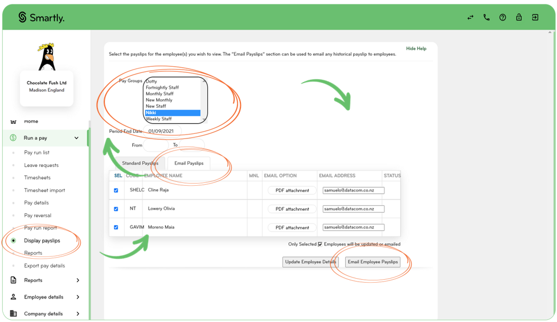Image resolution: width=557 pixels, height=322 pixels.
Task: Open Timesheets in sidebar
Action: [x=37, y=178]
